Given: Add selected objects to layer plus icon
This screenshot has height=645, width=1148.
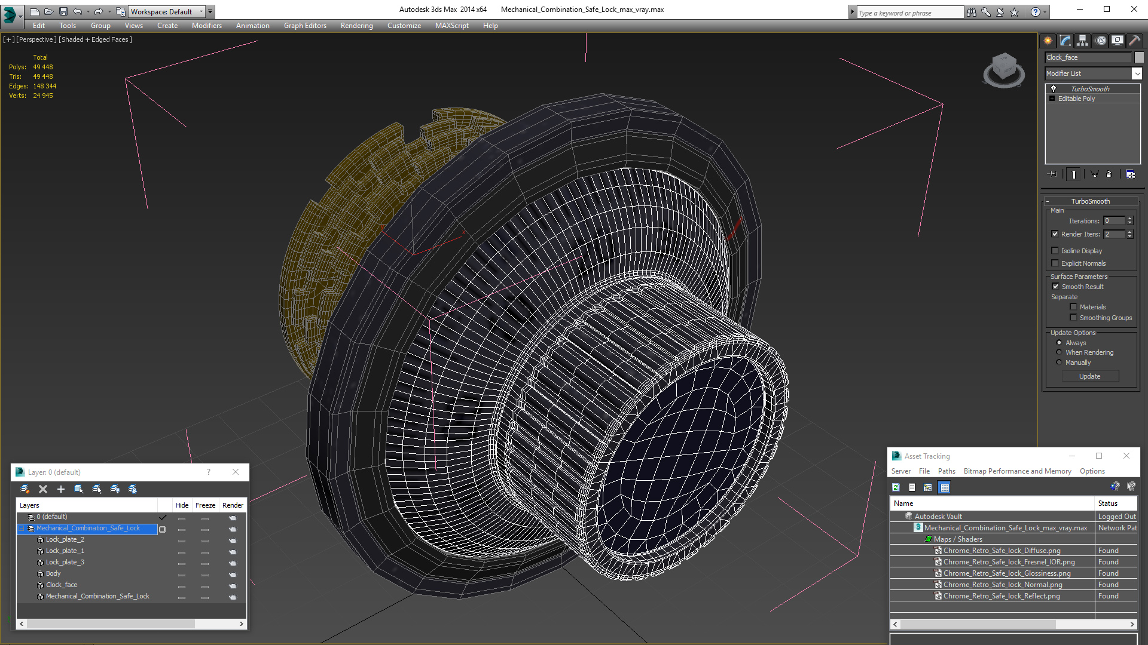Looking at the screenshot, I should click(60, 489).
